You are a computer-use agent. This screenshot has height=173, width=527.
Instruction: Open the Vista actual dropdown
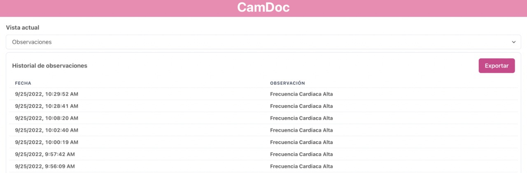tap(263, 42)
